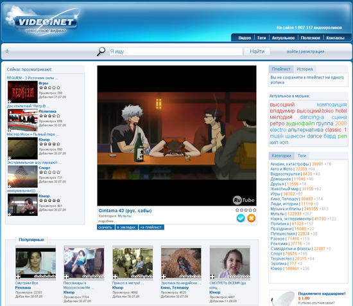Open the Контакты menu item
The width and height of the screenshot is (353, 306).
(335, 38)
